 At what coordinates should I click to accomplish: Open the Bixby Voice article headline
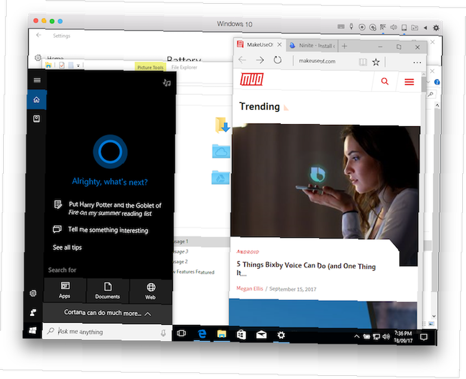[x=306, y=268]
